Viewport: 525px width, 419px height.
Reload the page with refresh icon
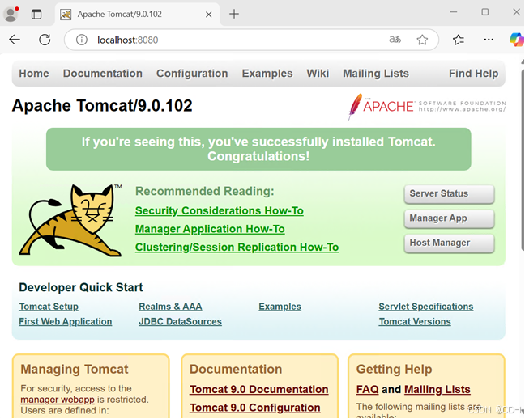tap(45, 40)
